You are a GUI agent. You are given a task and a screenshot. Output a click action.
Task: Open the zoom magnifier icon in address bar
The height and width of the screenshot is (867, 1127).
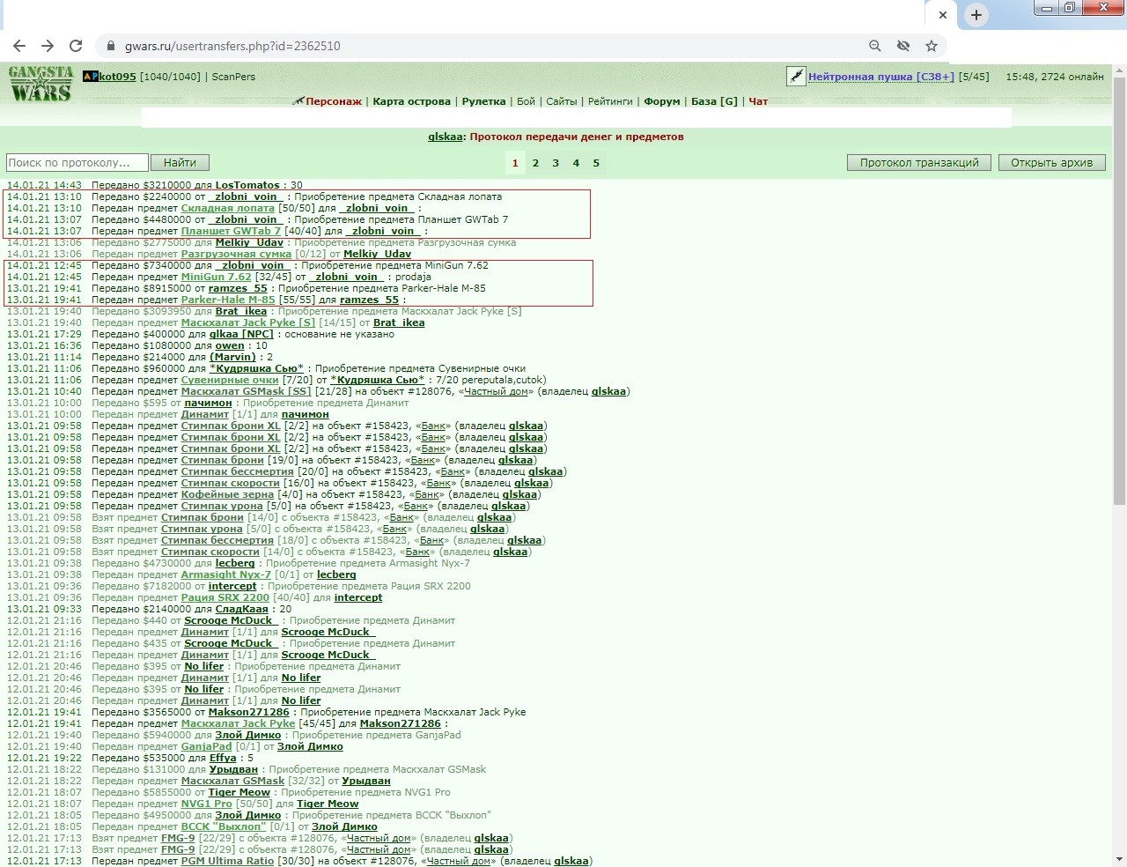click(x=875, y=46)
